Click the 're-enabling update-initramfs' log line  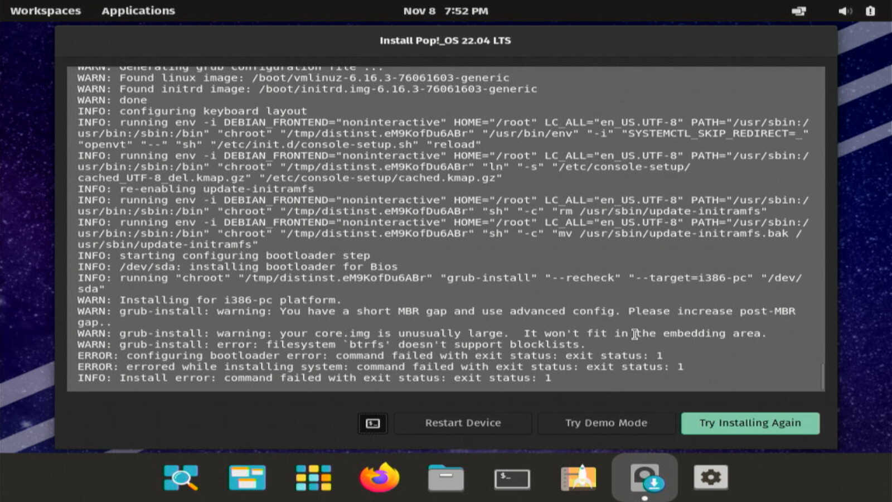[196, 189]
